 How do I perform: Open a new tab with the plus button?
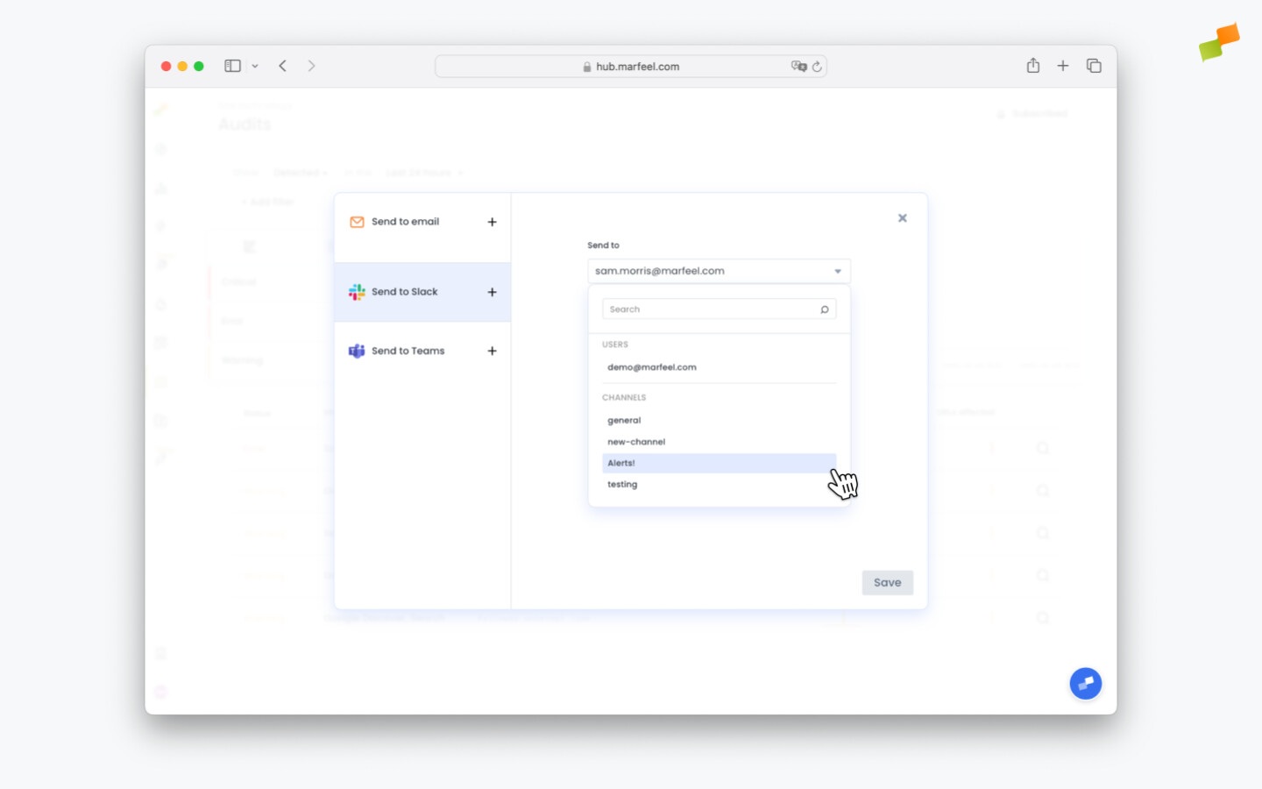coord(1063,65)
